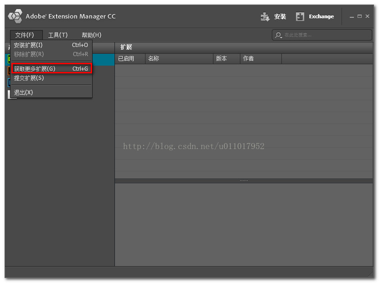The image size is (379, 283).
Task: Select 提交扩展(S) menu entry
Action: click(51, 78)
